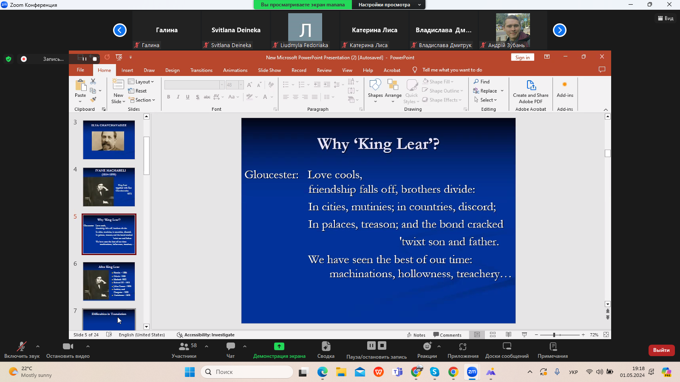
Task: Pause the Zoom recording
Action: click(x=371, y=345)
